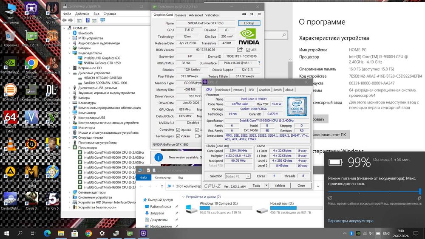Open the GPU-Z hamburger menu
The image size is (425, 239).
(259, 14)
